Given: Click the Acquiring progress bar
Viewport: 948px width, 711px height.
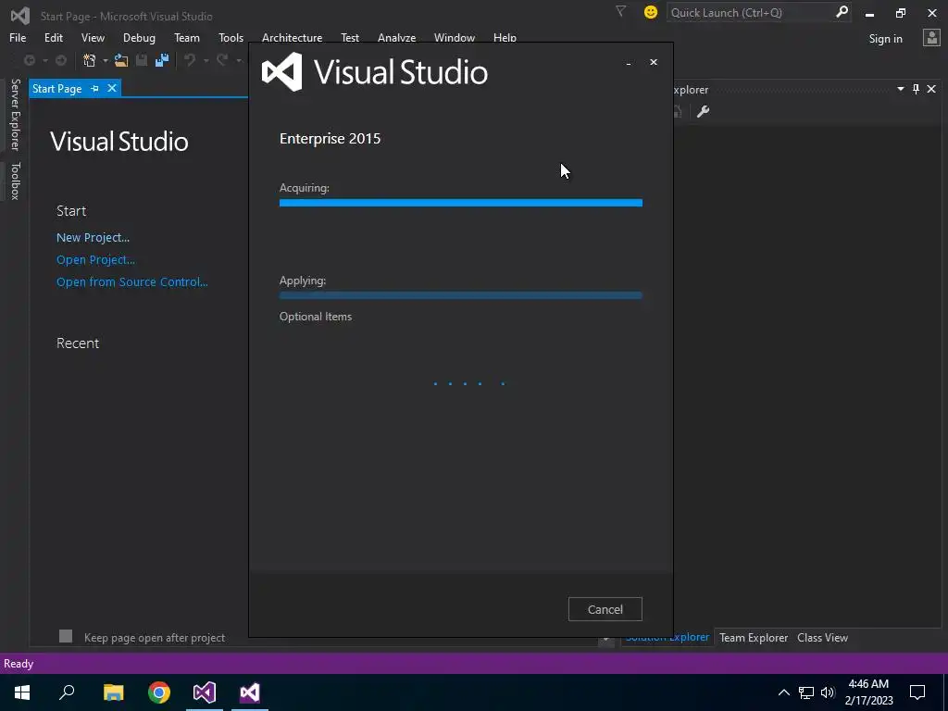Looking at the screenshot, I should point(461,203).
